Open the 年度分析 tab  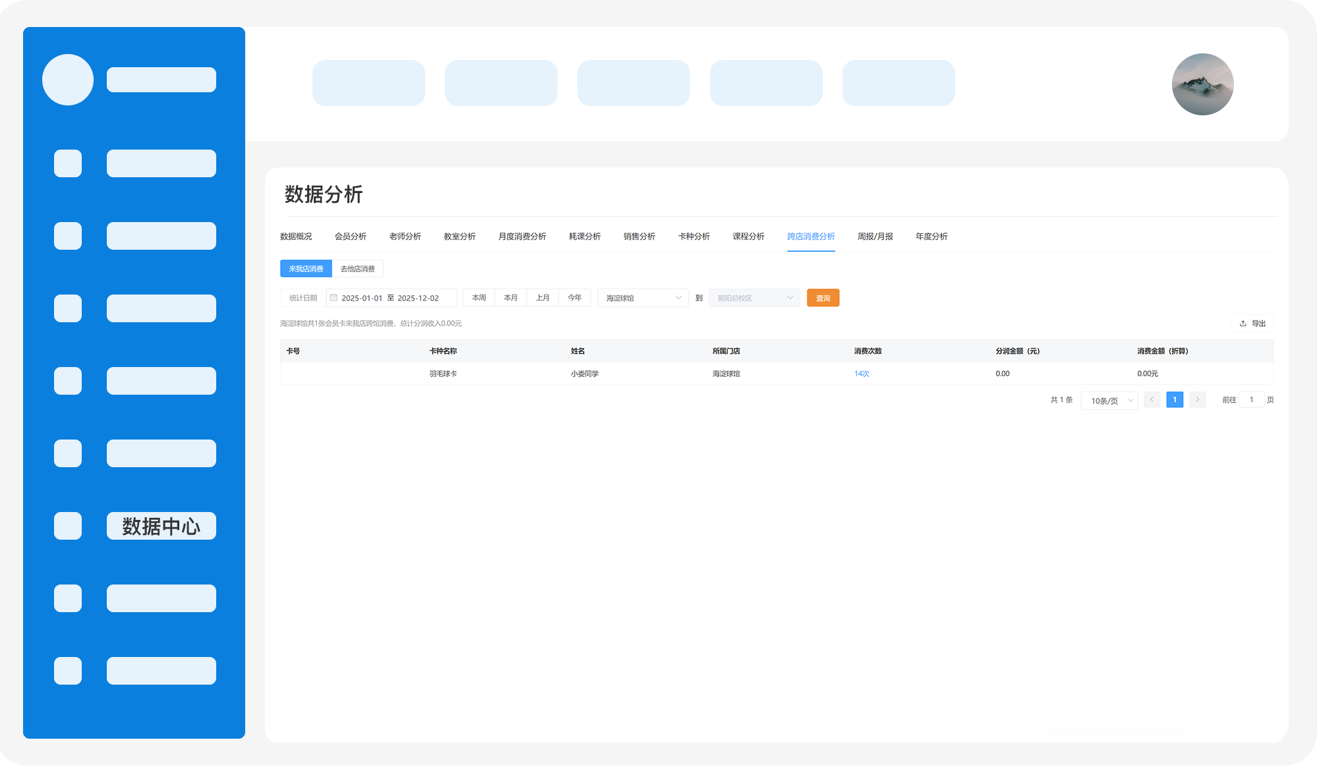(931, 237)
